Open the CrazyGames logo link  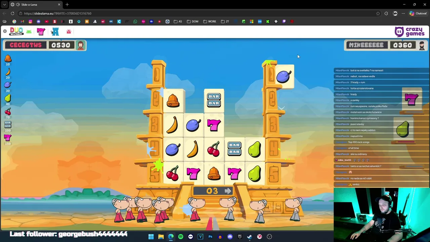click(x=410, y=32)
